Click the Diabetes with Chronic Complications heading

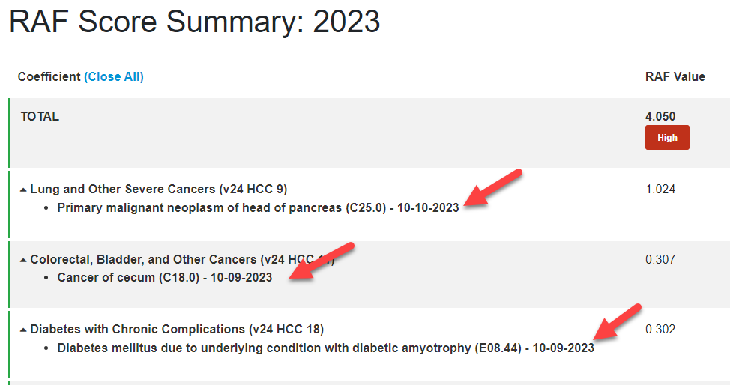pyautogui.click(x=177, y=329)
